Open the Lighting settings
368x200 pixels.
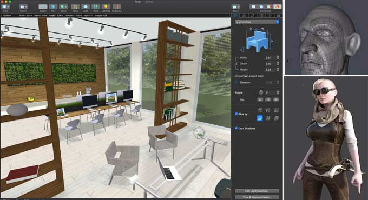pos(106,7)
